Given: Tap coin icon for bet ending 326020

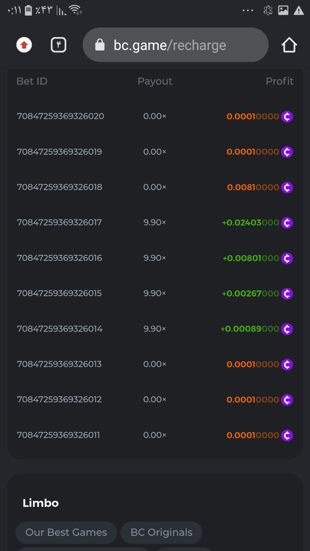Looking at the screenshot, I should coord(287,117).
